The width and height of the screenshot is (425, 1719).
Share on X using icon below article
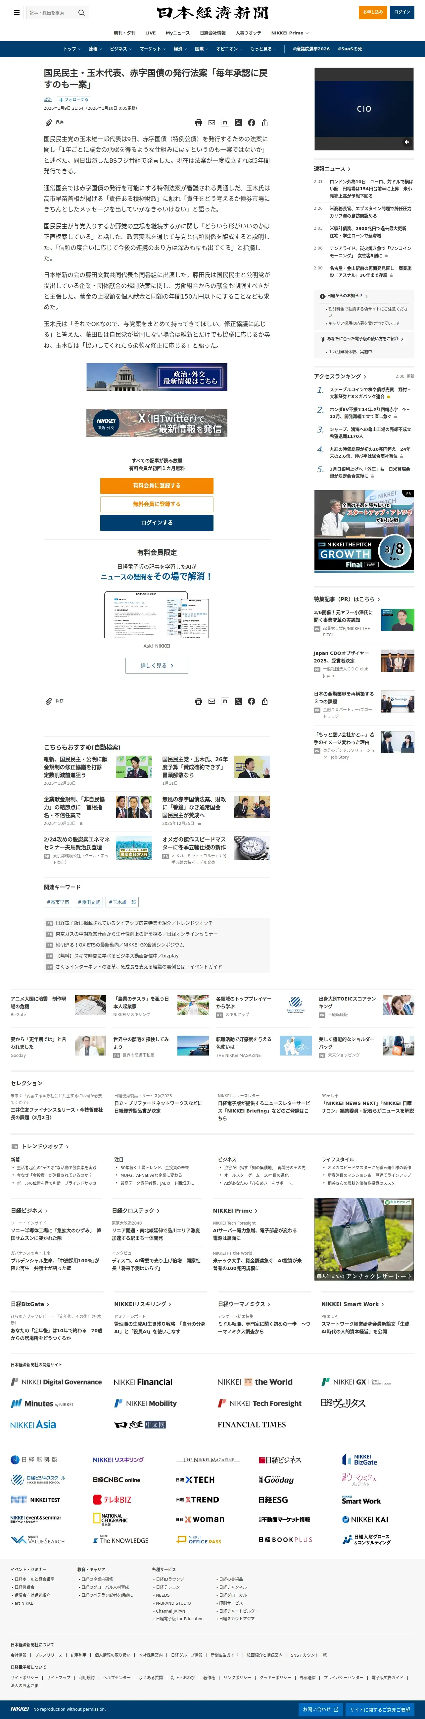(x=238, y=701)
